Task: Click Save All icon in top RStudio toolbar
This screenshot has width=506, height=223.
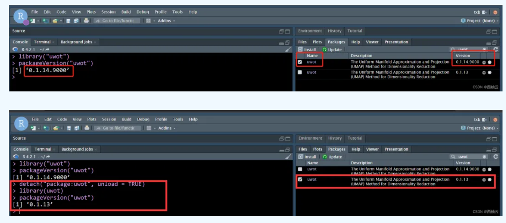Action: tap(76, 21)
